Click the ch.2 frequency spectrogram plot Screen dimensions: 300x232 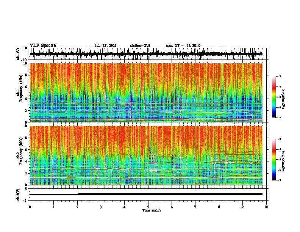[146, 155]
